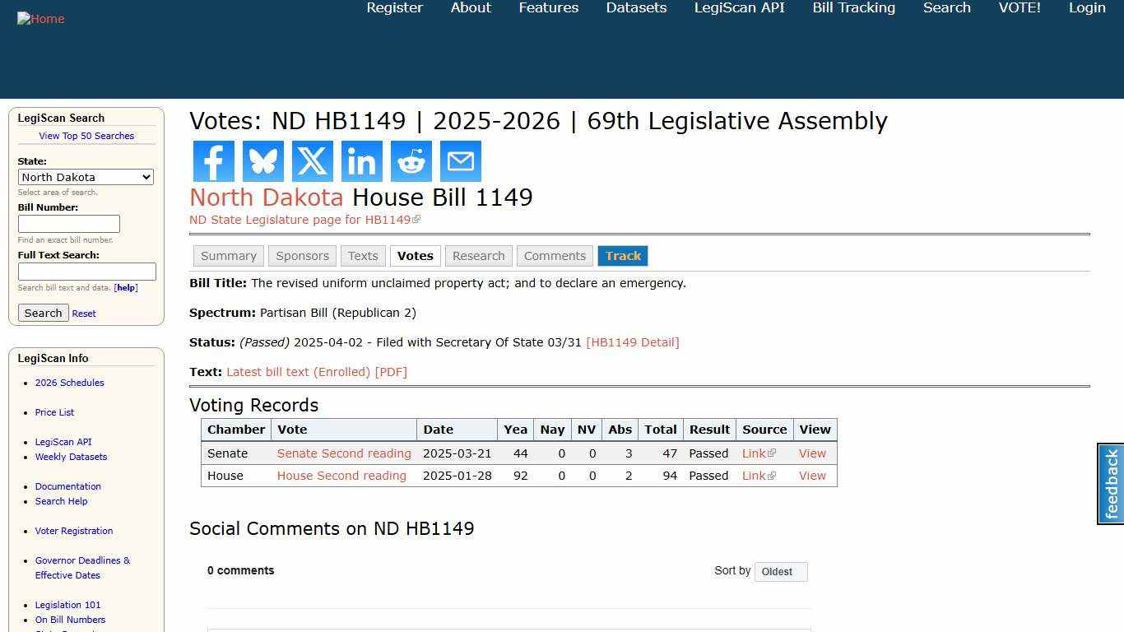This screenshot has height=632, width=1124.
Task: Share the bill via X
Action: tap(312, 161)
